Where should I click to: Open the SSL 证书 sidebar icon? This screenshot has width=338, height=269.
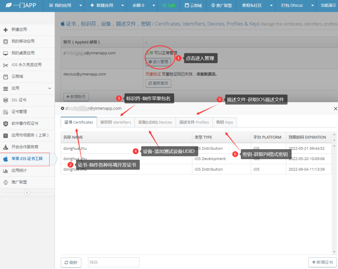pos(6,100)
